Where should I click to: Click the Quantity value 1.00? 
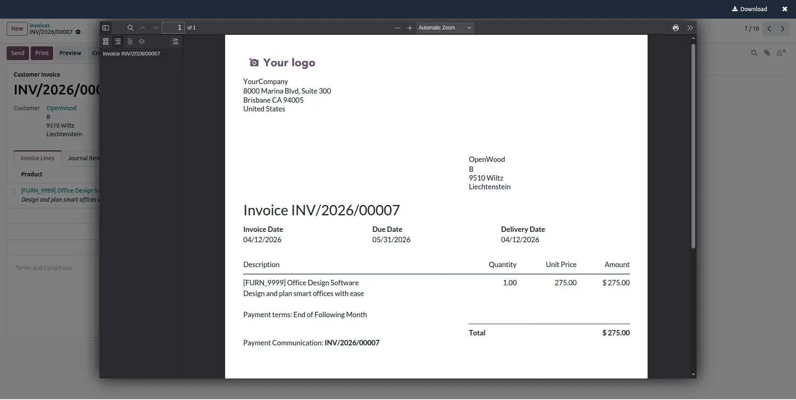tap(510, 283)
